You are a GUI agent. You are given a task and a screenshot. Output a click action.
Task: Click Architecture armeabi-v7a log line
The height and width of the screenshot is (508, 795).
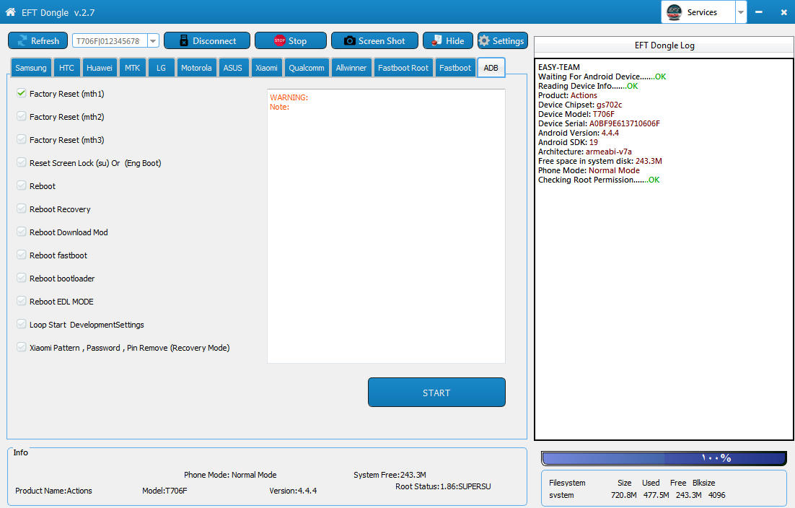(x=584, y=152)
